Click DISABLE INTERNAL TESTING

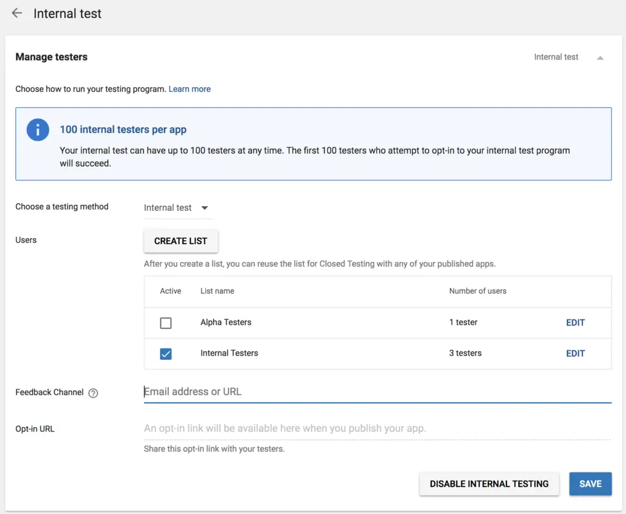[x=489, y=484]
